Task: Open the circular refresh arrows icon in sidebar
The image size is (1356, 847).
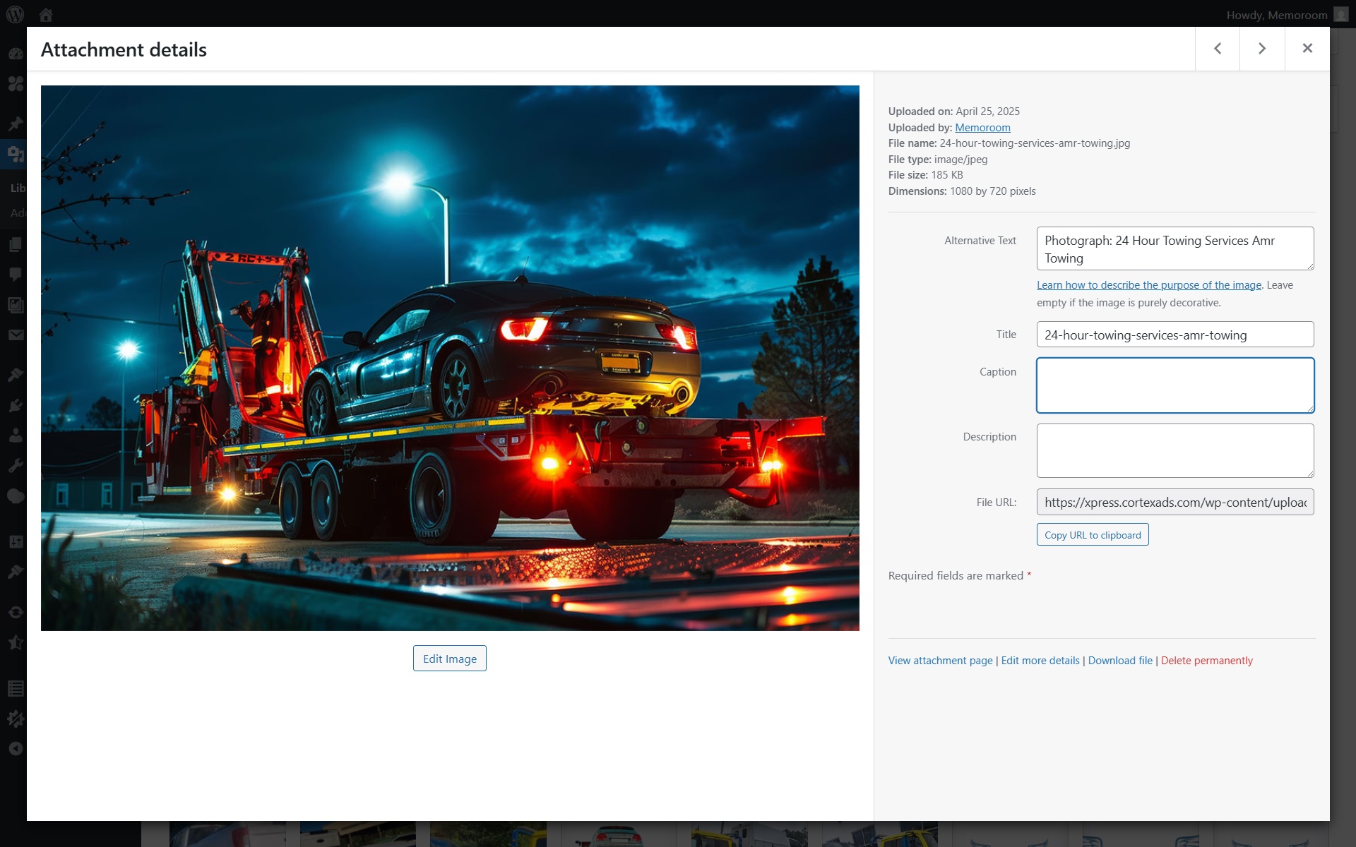Action: pos(16,612)
